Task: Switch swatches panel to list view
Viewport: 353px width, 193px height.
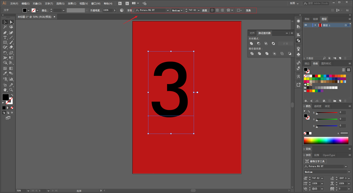Action: point(344,70)
